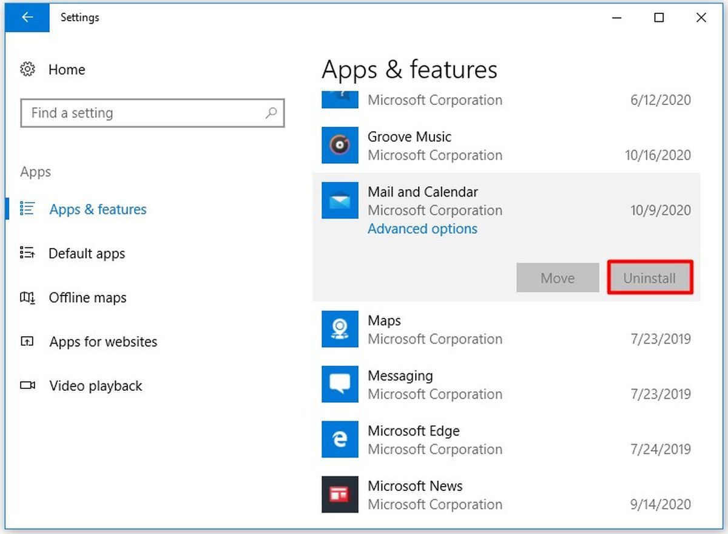728x534 pixels.
Task: Expand the Microsoft News list entry
Action: (x=507, y=495)
